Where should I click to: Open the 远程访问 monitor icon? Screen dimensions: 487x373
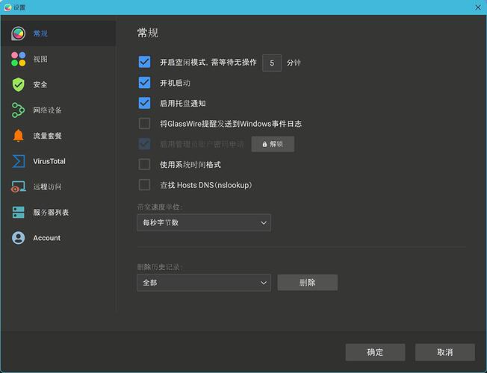(19, 187)
